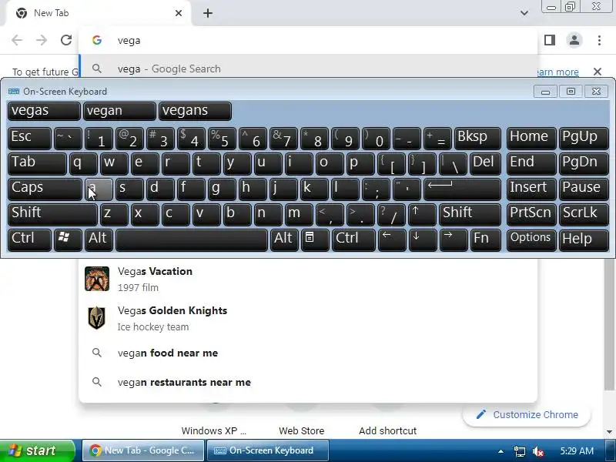
Task: Hit the Bksp key
Action: tap(477, 139)
